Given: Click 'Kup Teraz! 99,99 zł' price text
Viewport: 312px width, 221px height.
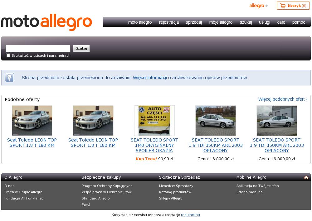Looking at the screenshot, I should [154, 159].
